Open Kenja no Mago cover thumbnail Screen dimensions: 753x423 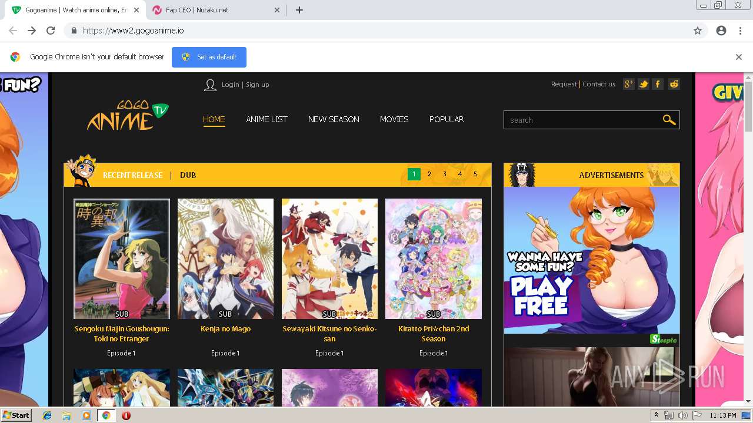pyautogui.click(x=225, y=258)
